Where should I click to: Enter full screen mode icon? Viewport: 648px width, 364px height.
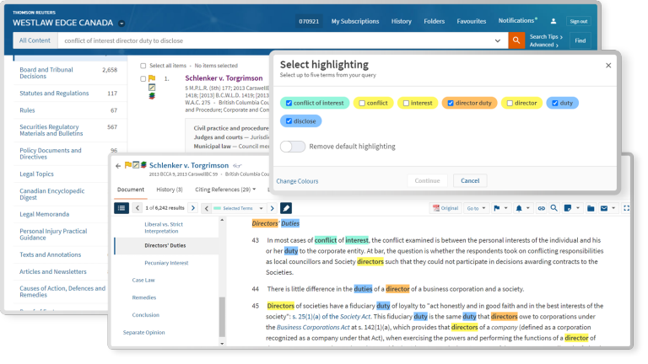[x=627, y=208]
